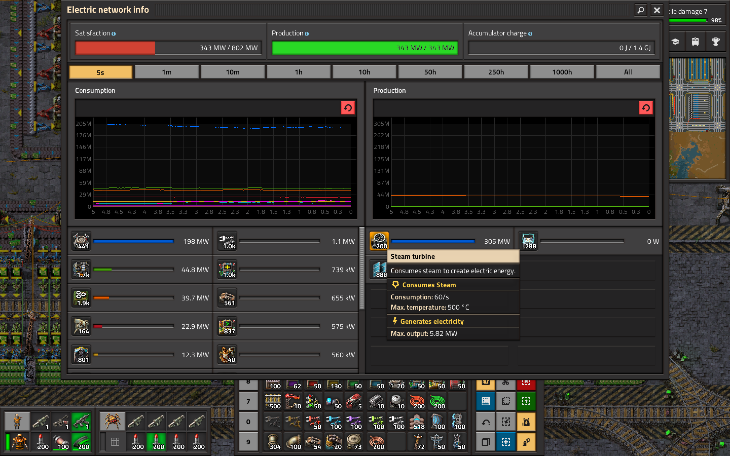
Task: Select the 655 kW consumer icon
Action: [227, 298]
